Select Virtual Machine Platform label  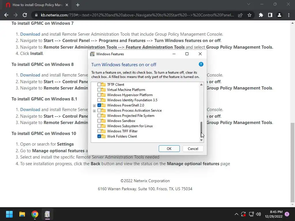click(126, 90)
